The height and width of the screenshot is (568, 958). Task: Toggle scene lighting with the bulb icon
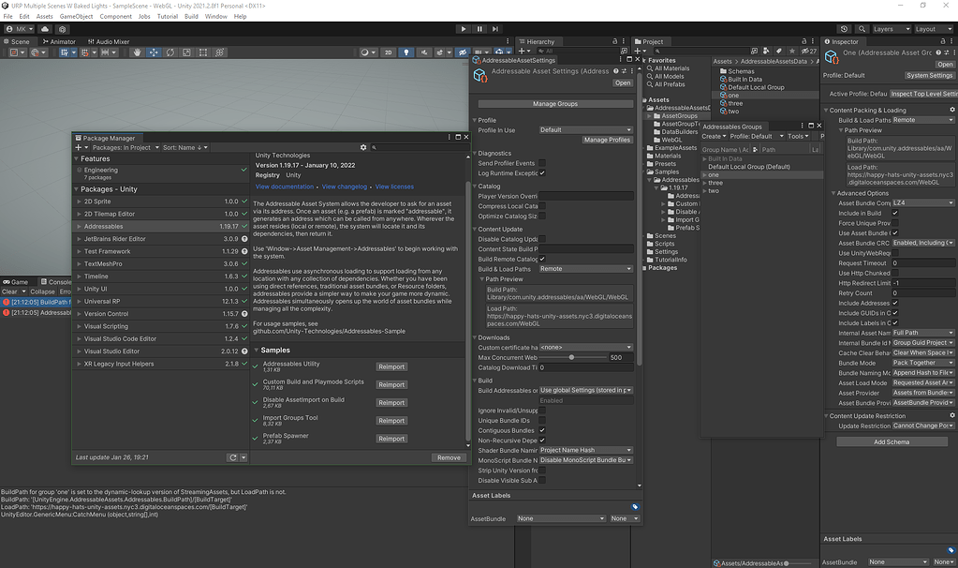click(x=406, y=52)
